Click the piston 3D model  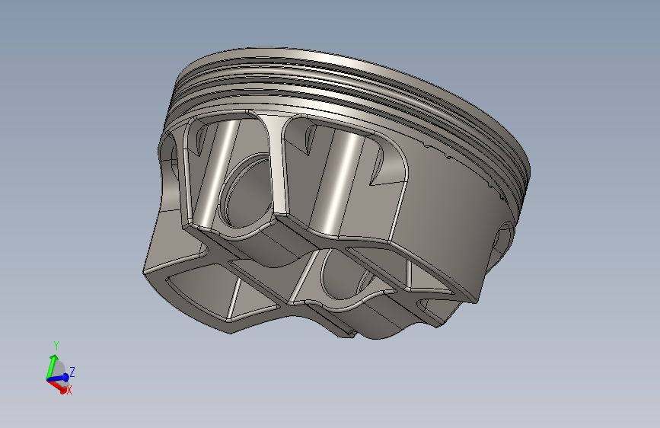pos(336,193)
